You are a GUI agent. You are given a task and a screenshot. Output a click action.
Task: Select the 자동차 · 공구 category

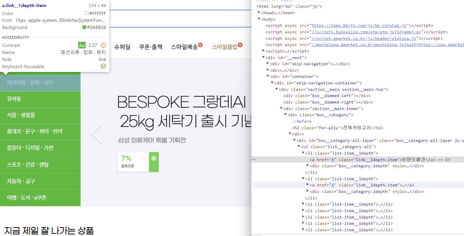point(40,181)
